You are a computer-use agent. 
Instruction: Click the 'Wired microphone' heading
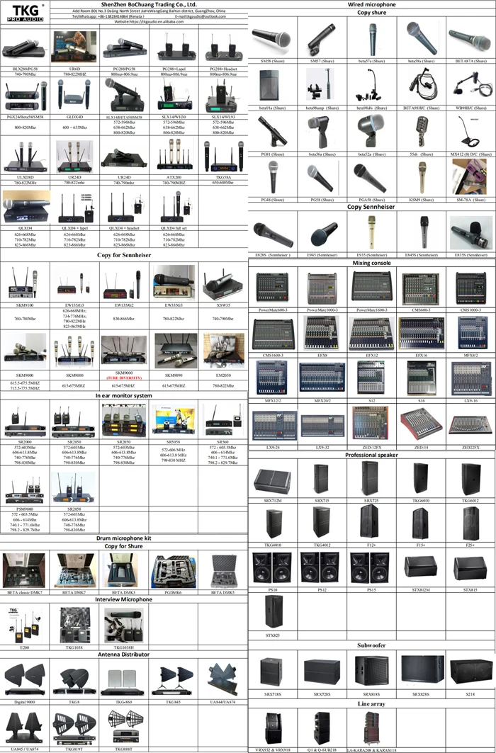tap(371, 4)
